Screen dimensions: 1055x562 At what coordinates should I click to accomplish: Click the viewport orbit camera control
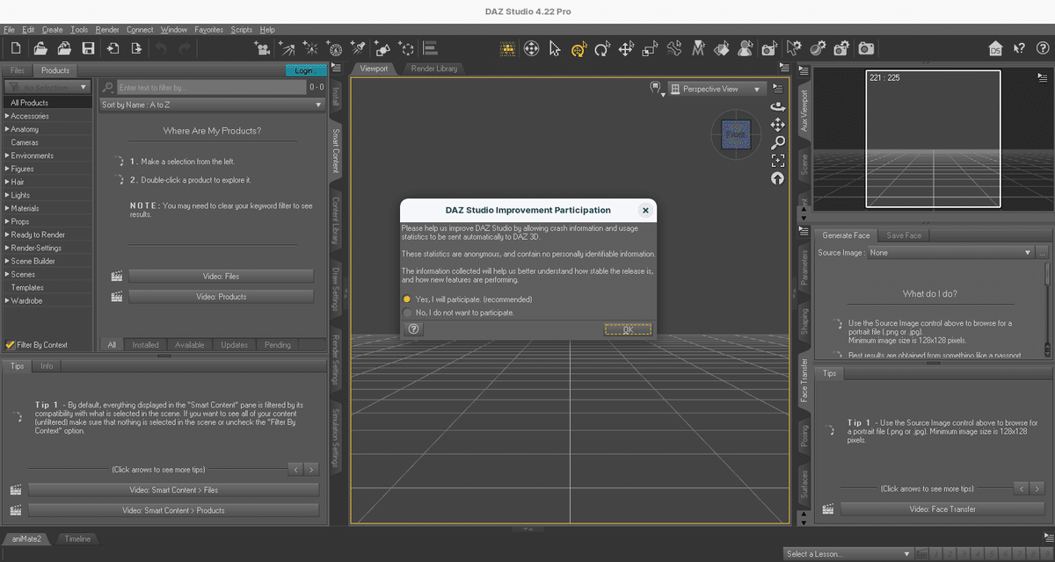pos(778,107)
